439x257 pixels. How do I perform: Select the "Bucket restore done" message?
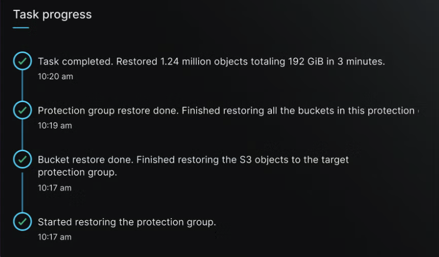(x=193, y=166)
